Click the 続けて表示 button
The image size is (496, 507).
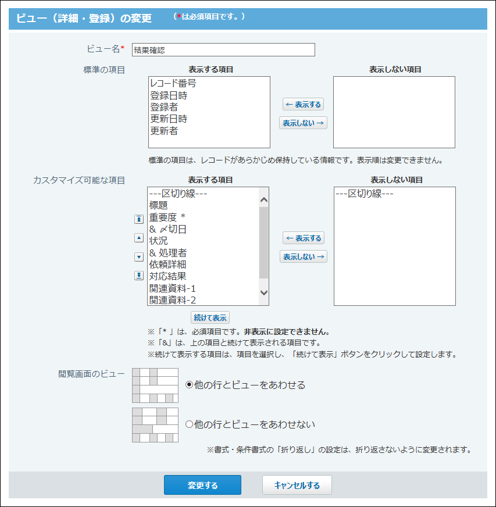[210, 317]
